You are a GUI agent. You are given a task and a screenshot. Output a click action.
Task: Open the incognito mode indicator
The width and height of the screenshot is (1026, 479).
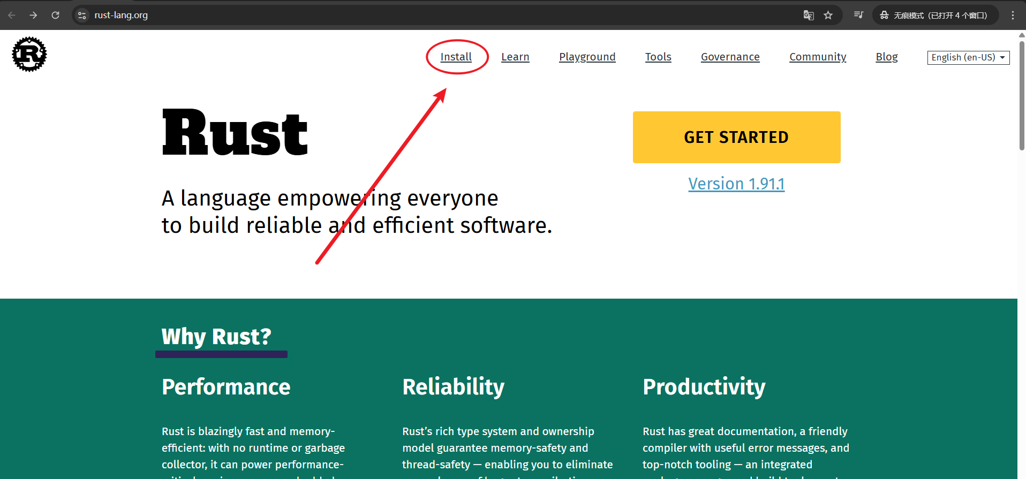click(x=935, y=15)
